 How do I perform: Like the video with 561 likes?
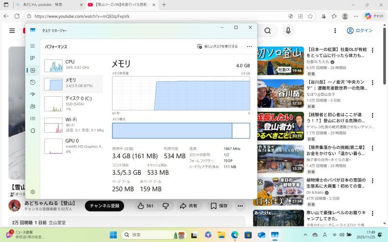click(145, 206)
